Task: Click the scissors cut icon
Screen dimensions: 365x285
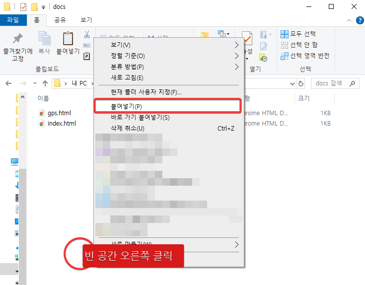Action: 86,35
